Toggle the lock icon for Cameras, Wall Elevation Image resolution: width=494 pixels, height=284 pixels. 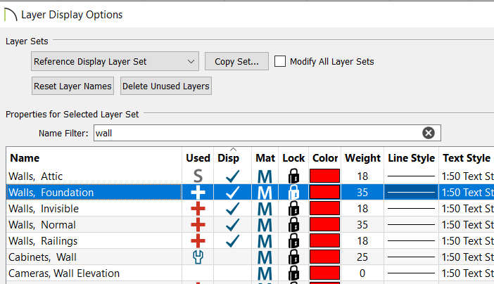pos(293,273)
